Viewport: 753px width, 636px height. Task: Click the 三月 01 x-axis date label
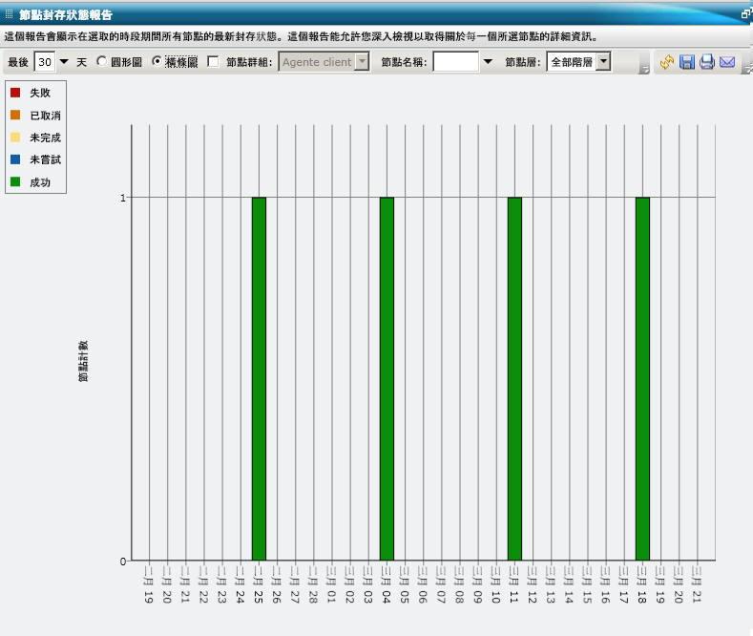[x=331, y=584]
